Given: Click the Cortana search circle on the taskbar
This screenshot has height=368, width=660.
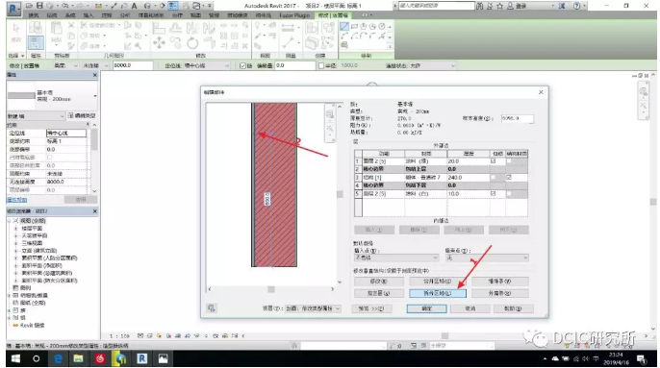Looking at the screenshot, I should (x=37, y=358).
